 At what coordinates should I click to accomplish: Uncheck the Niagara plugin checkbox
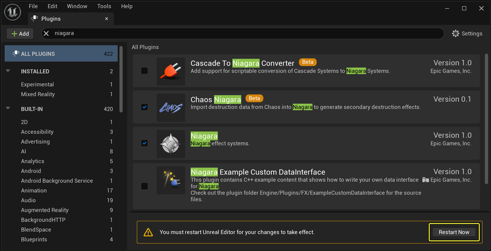click(144, 143)
